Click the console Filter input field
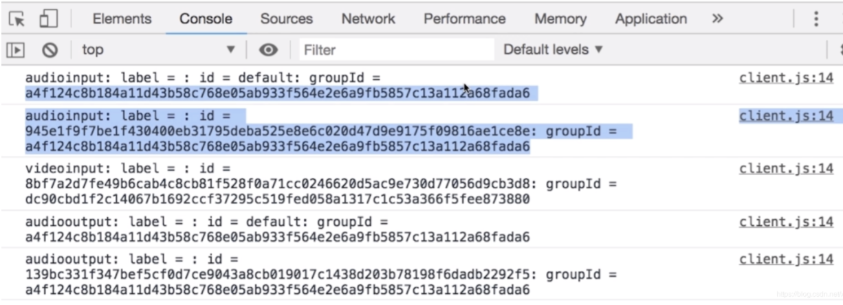 coord(396,49)
